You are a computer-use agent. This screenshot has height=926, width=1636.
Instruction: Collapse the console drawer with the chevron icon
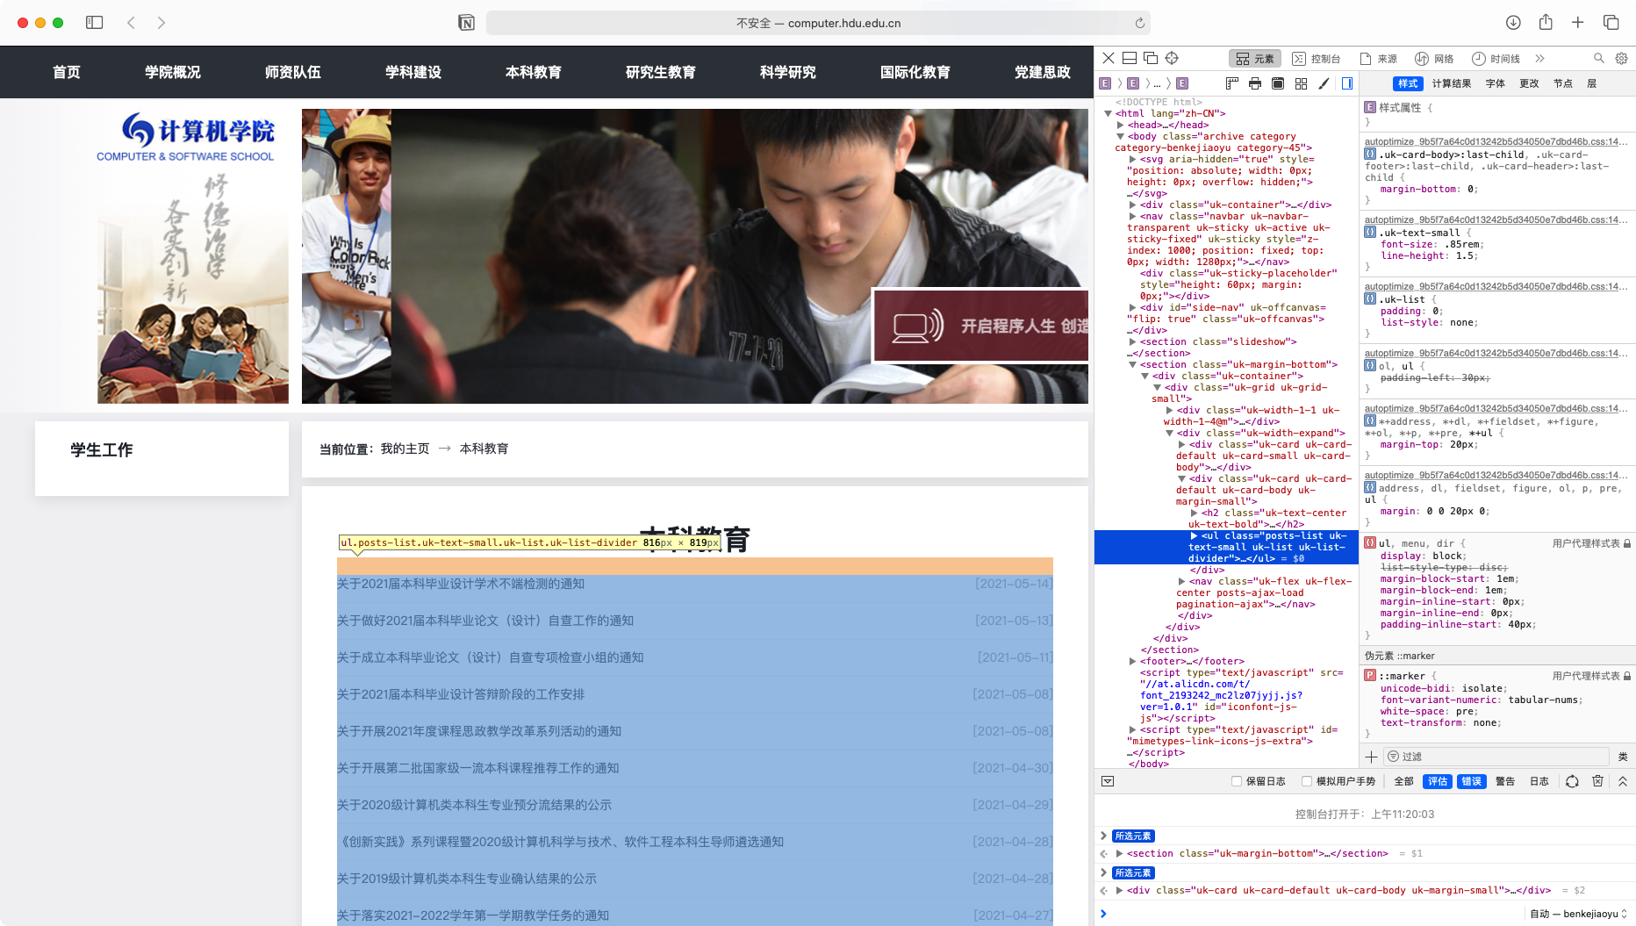pyautogui.click(x=1623, y=781)
